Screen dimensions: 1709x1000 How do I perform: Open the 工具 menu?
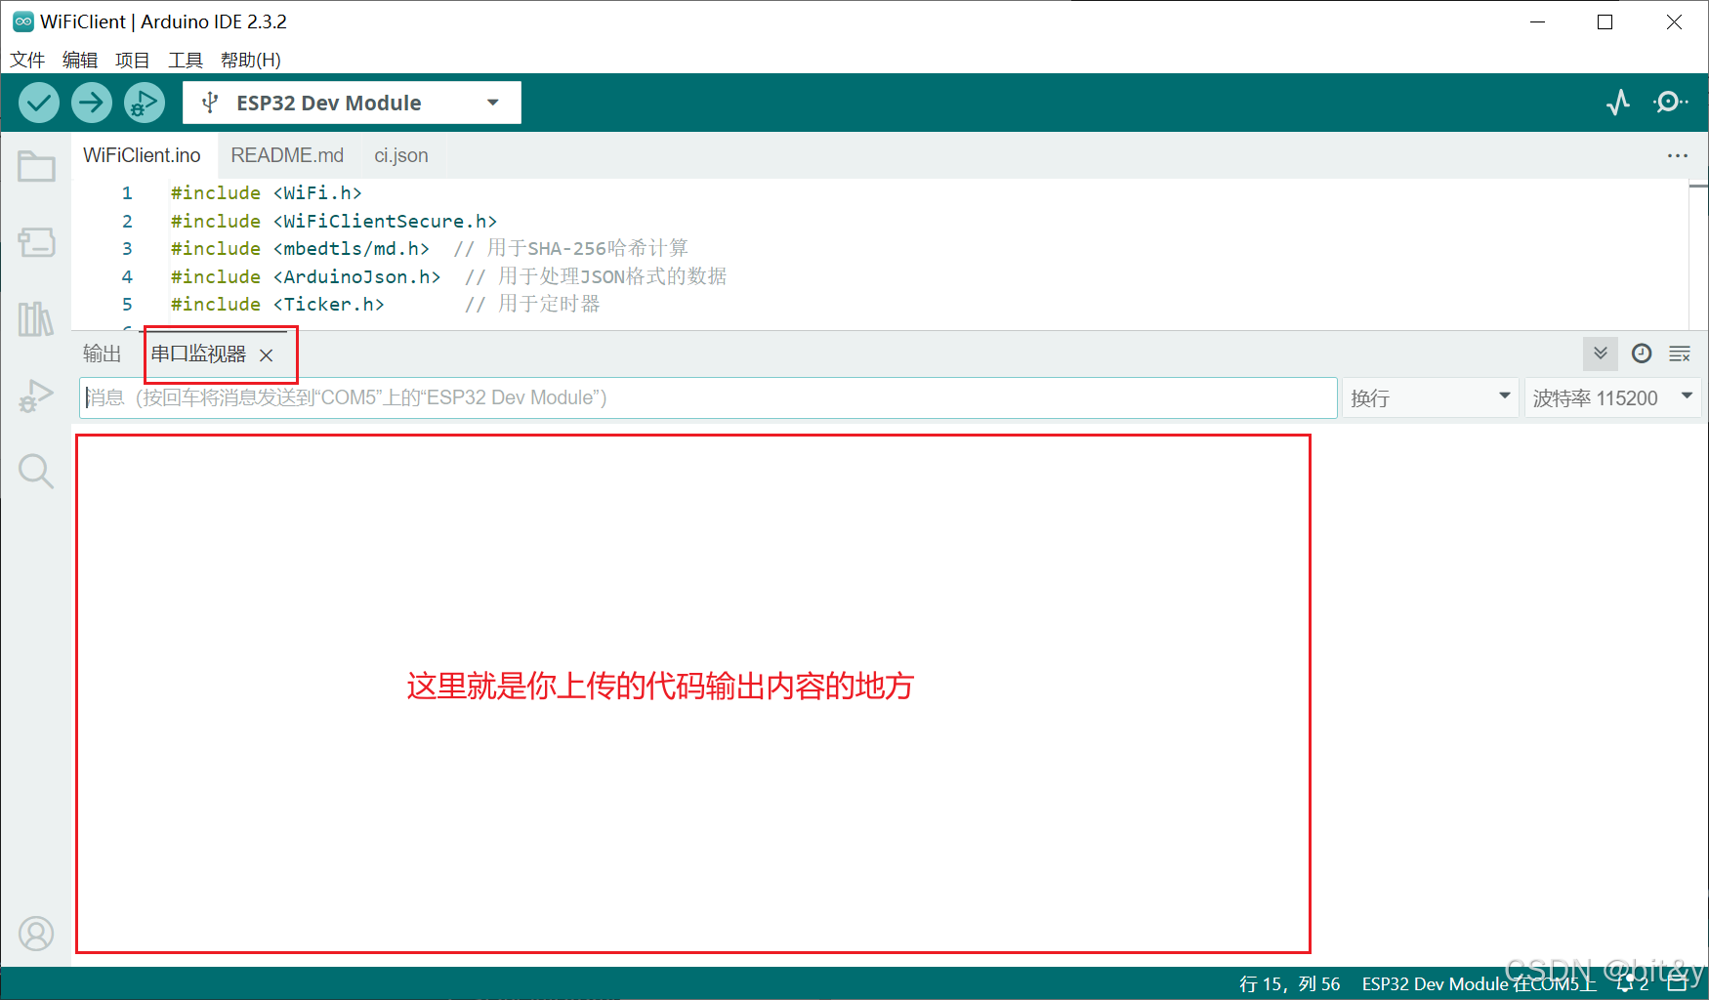coord(186,60)
